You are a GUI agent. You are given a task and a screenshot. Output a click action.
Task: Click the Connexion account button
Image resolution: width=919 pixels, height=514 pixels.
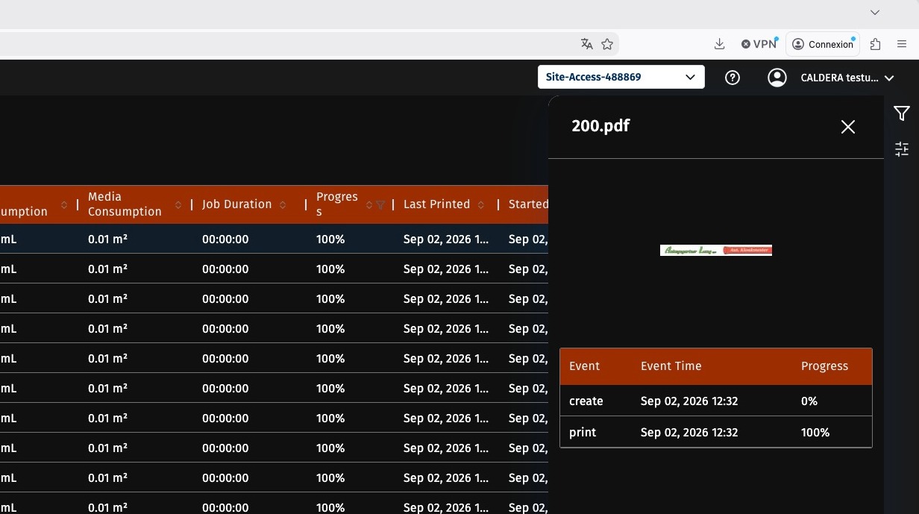[823, 44]
